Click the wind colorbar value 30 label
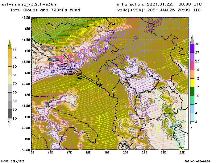The height and width of the screenshot is (163, 216). (x=197, y=44)
